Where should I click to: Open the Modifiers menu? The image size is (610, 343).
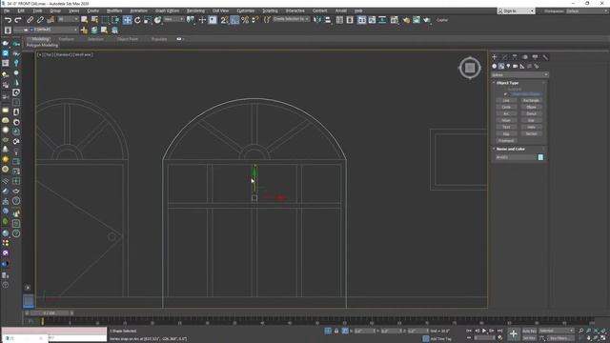point(114,10)
